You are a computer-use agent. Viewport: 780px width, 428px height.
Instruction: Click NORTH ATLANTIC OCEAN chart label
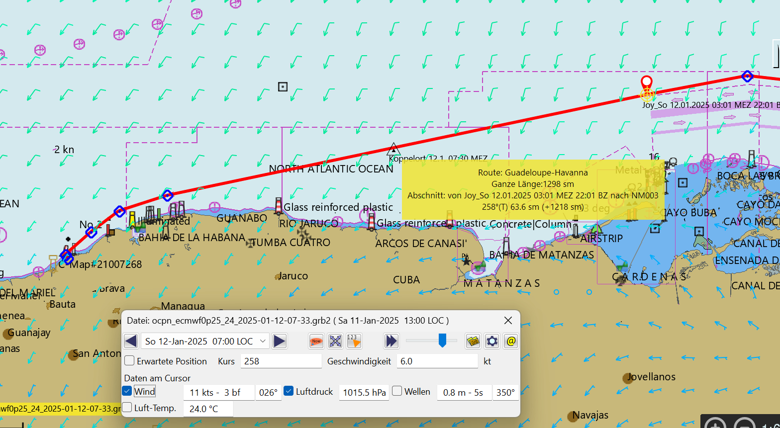[x=331, y=169]
